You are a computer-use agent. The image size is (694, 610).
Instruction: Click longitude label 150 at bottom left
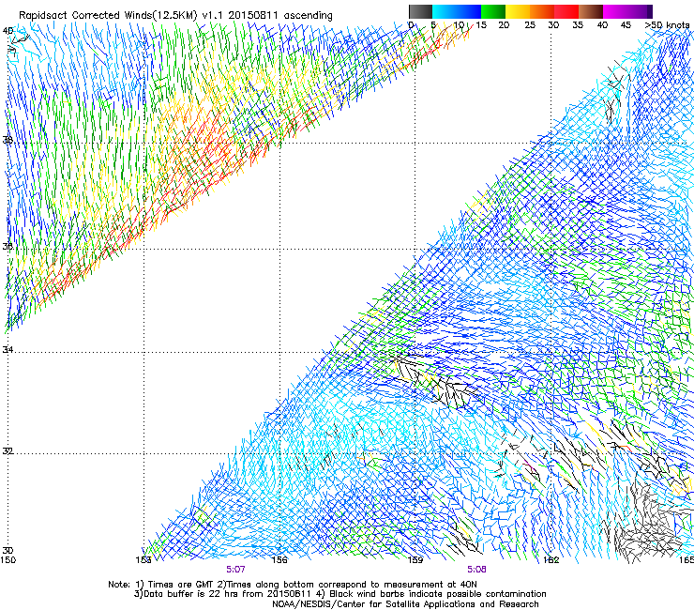[8, 560]
